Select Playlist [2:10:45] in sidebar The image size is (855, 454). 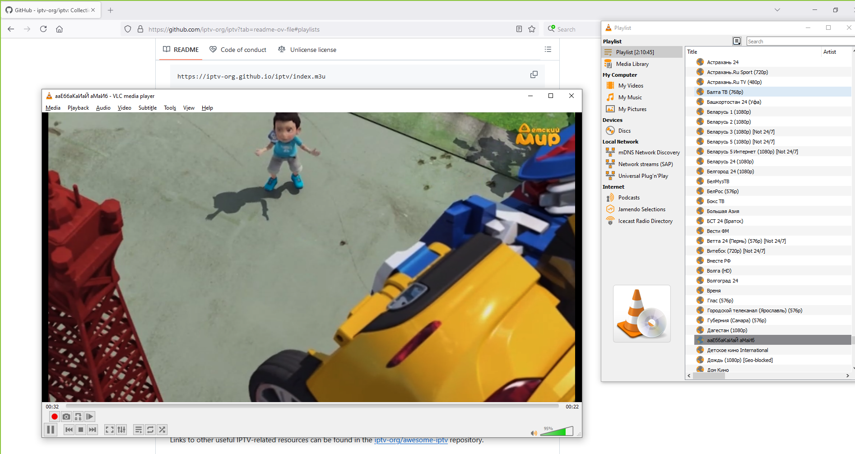642,52
